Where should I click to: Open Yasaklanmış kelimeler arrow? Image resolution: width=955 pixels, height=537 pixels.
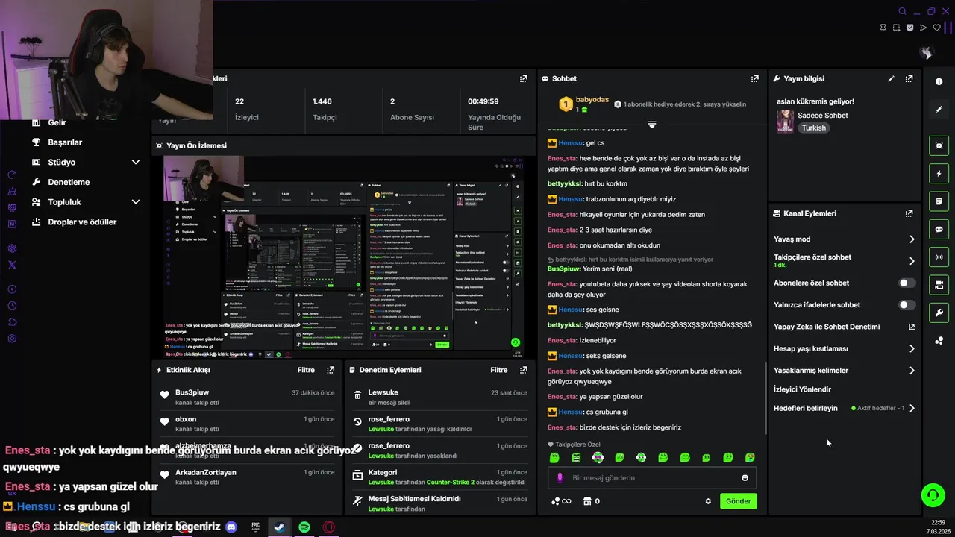click(x=912, y=371)
